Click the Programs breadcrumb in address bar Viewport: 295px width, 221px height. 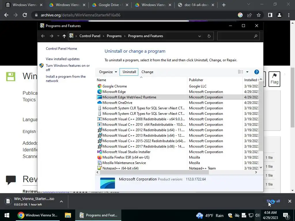[114, 36]
